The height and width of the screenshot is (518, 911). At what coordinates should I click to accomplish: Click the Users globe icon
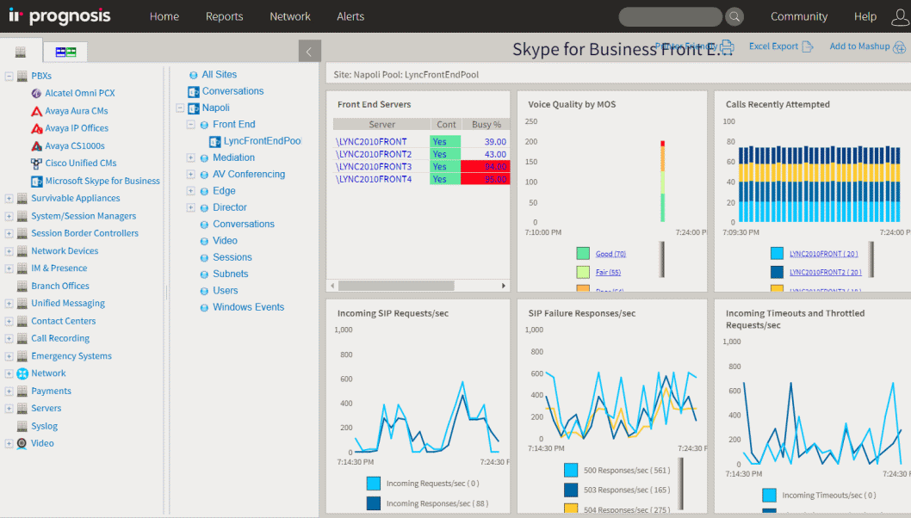pyautogui.click(x=204, y=291)
